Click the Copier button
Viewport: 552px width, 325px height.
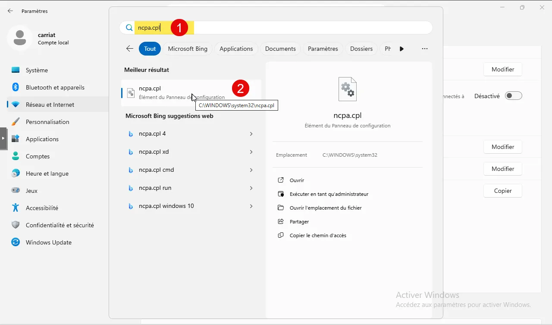point(502,191)
